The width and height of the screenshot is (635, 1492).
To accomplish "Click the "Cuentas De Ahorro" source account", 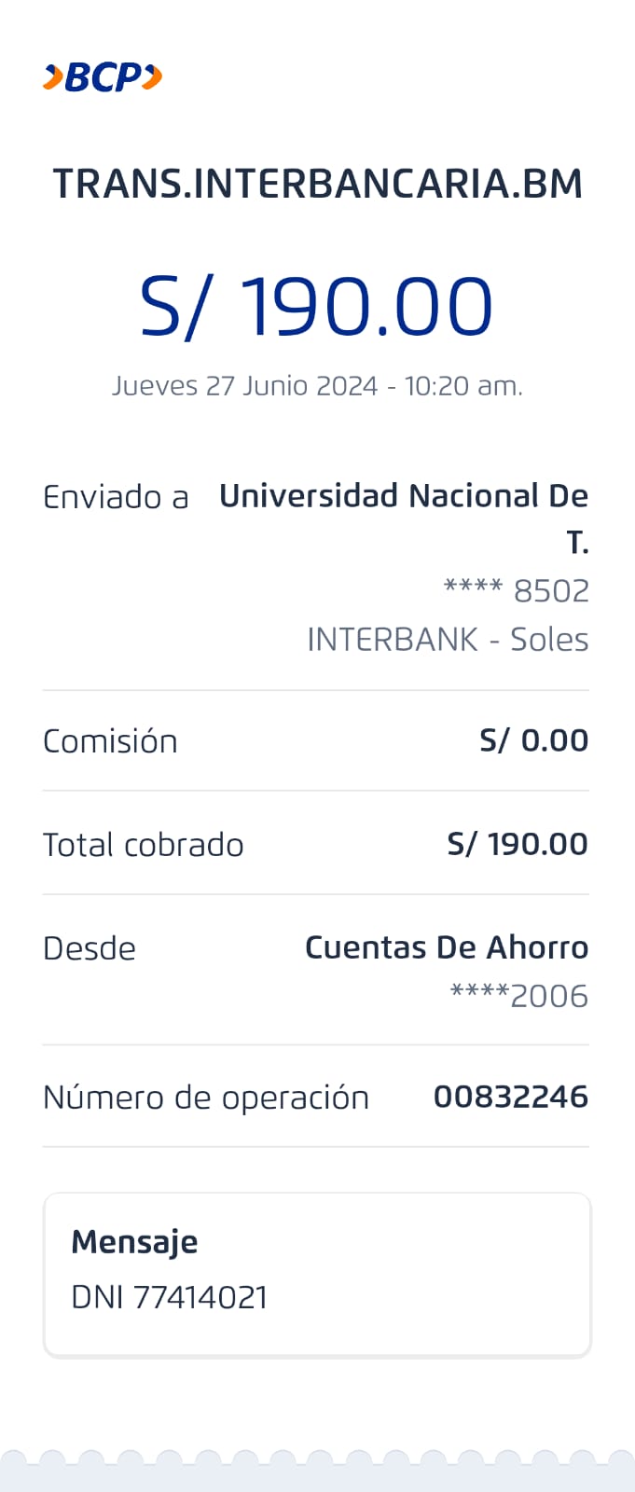I will point(447,947).
